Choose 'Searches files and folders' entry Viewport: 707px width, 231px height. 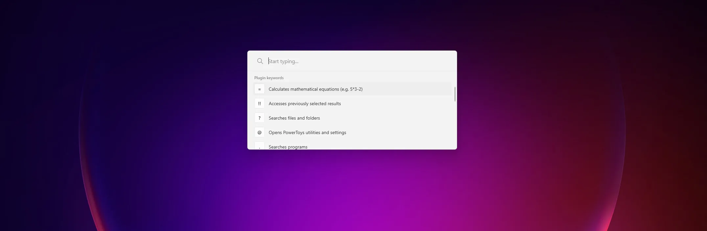pyautogui.click(x=353, y=118)
